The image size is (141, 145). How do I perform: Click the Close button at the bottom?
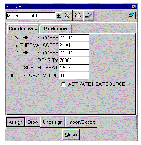click(x=71, y=134)
